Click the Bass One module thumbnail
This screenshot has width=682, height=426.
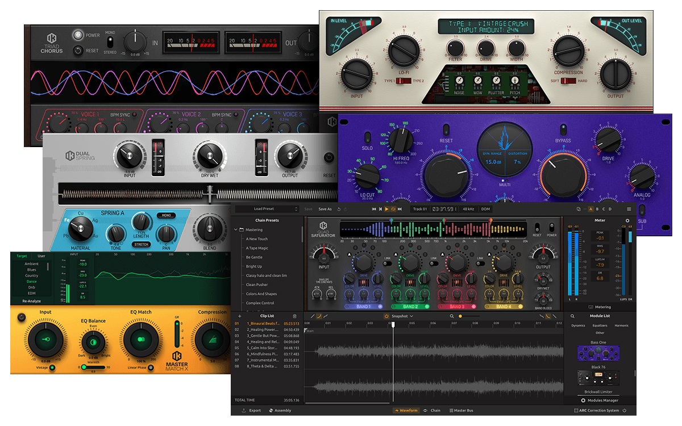(x=600, y=353)
